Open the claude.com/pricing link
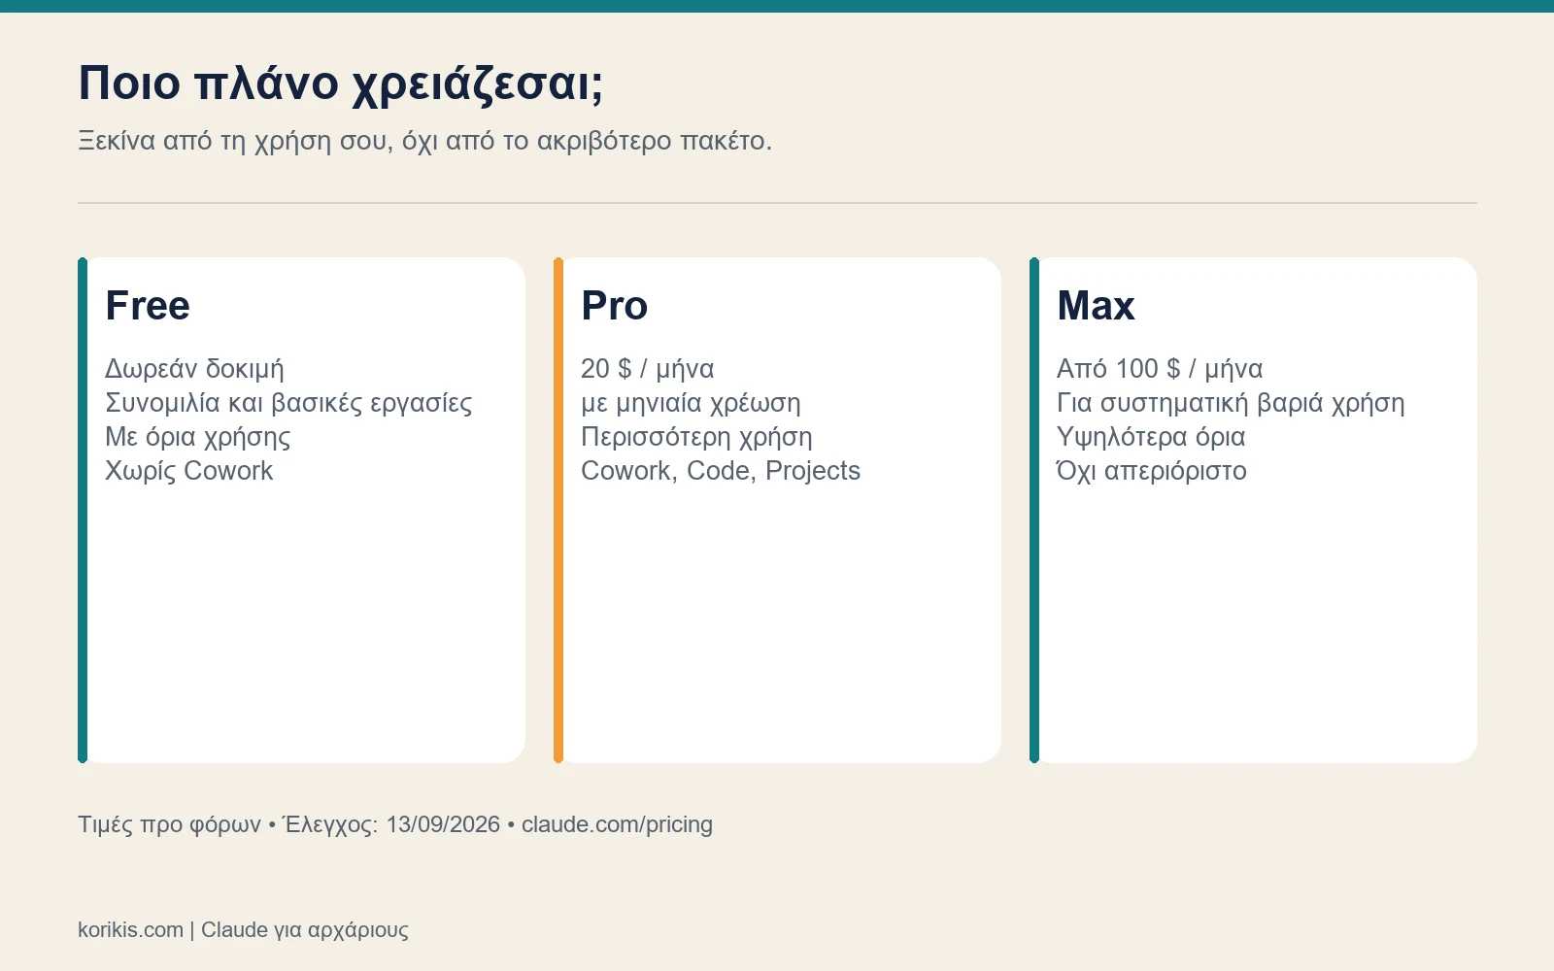This screenshot has height=971, width=1554. point(617,824)
